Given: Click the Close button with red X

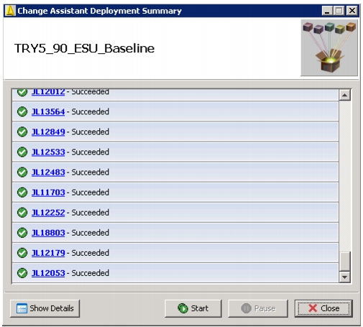Looking at the screenshot, I should (323, 308).
